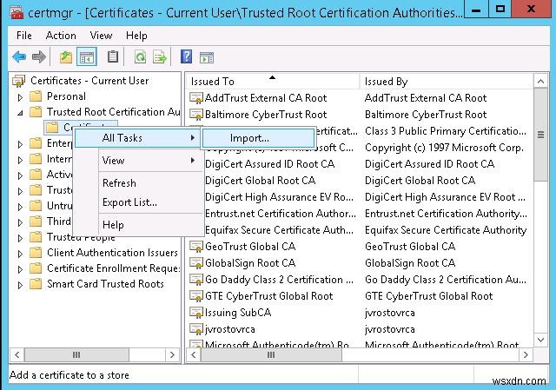Click vertical scrollbar thumb of certificate list
Image resolution: width=556 pixels, height=390 pixels.
click(540, 135)
